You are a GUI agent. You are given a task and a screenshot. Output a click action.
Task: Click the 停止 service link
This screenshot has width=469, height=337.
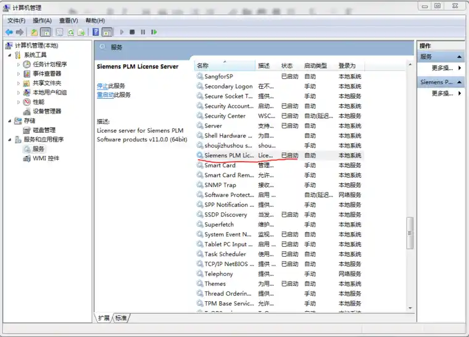click(x=102, y=86)
